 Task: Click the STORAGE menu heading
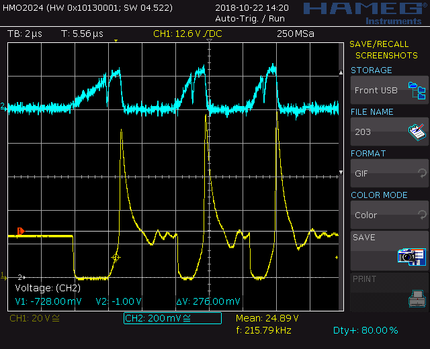(x=372, y=70)
